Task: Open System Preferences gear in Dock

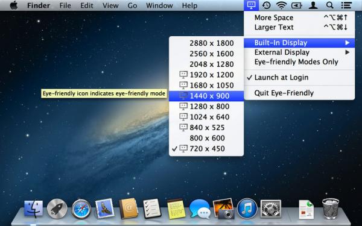Action: [x=271, y=209]
